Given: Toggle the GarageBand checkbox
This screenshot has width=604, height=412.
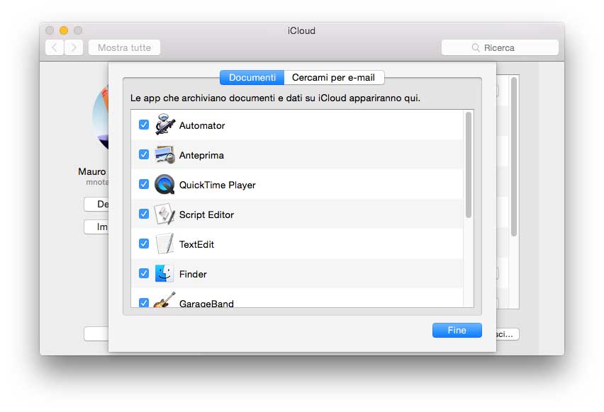Looking at the screenshot, I should coord(144,302).
